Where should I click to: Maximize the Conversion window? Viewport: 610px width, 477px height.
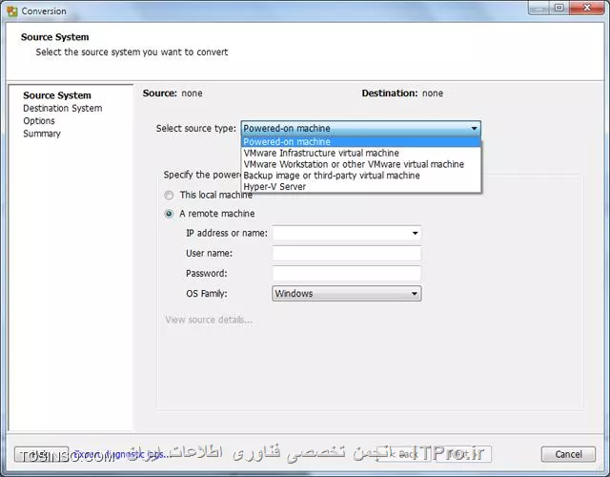point(559,8)
